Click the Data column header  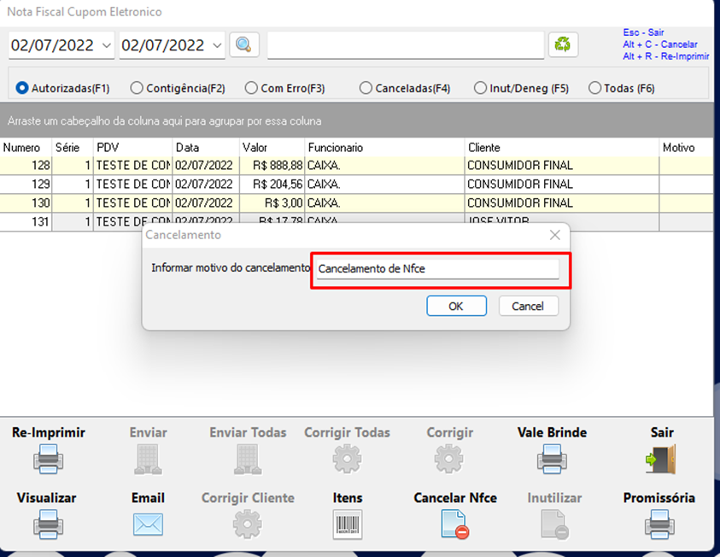206,148
